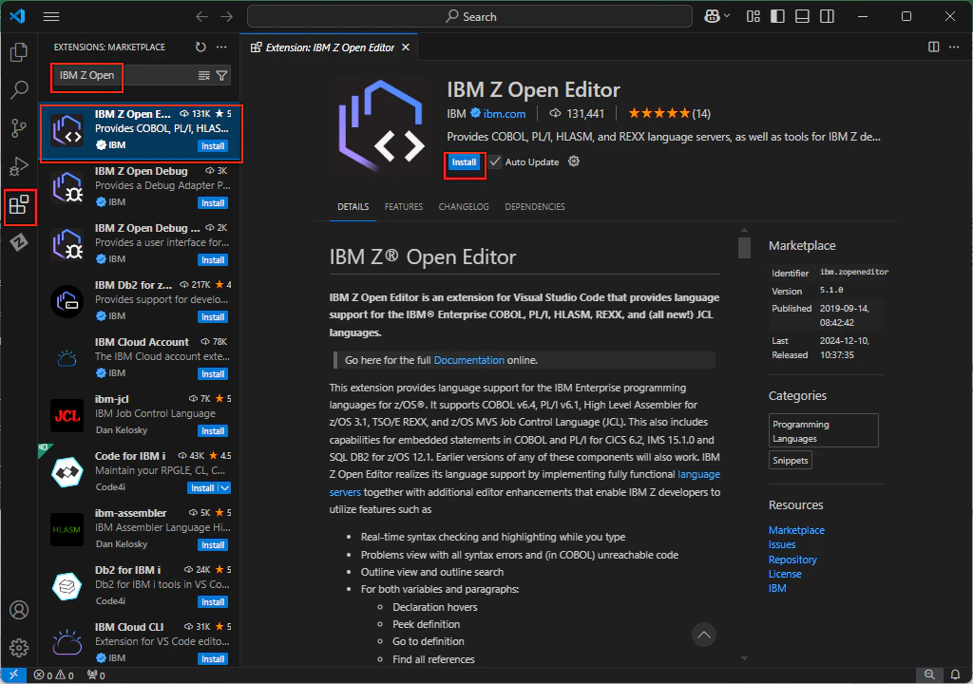The image size is (973, 684).
Task: Open the Zowe Explorer activity bar icon
Action: (x=19, y=242)
